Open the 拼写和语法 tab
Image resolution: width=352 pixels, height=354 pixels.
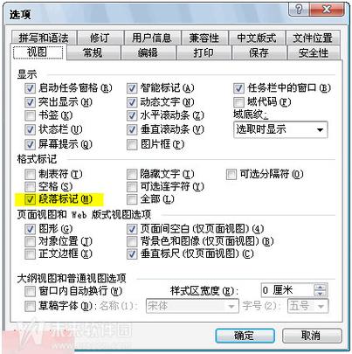pyautogui.click(x=44, y=38)
